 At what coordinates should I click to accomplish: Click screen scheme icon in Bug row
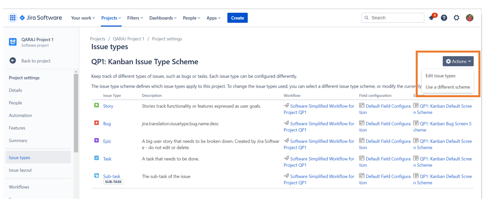pos(416,123)
